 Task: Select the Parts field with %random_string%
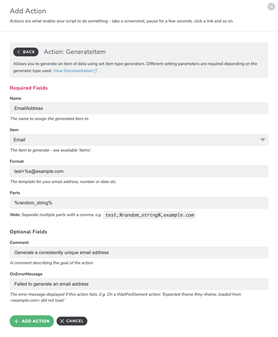[139, 203]
